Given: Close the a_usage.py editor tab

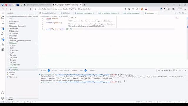Looking at the screenshot, I should (x=157, y=13).
